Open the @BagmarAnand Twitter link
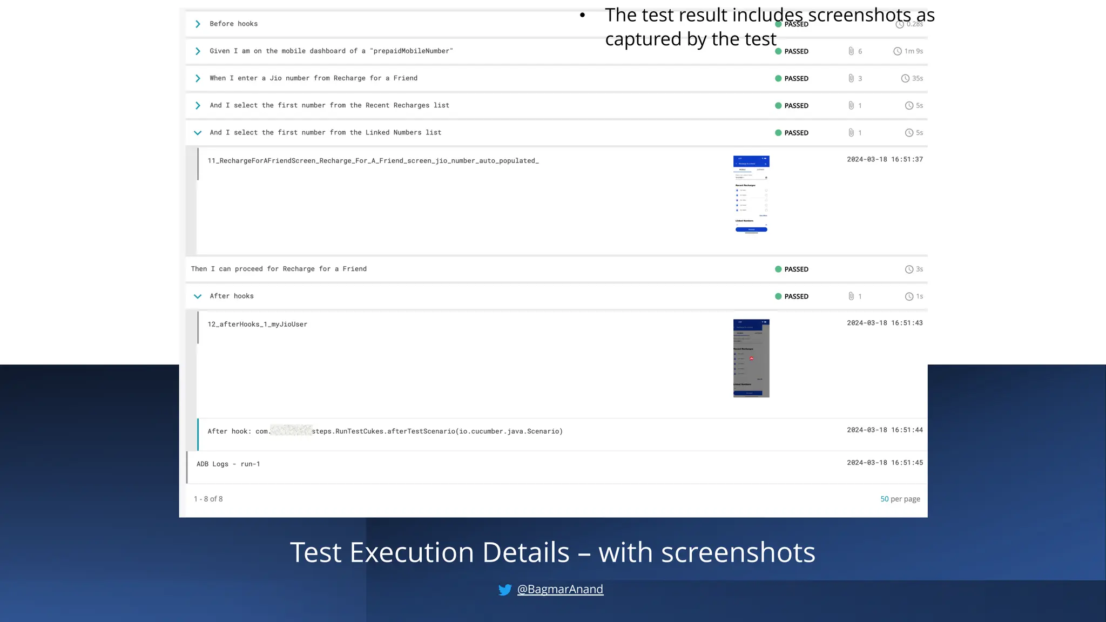This screenshot has width=1106, height=622. pyautogui.click(x=560, y=589)
